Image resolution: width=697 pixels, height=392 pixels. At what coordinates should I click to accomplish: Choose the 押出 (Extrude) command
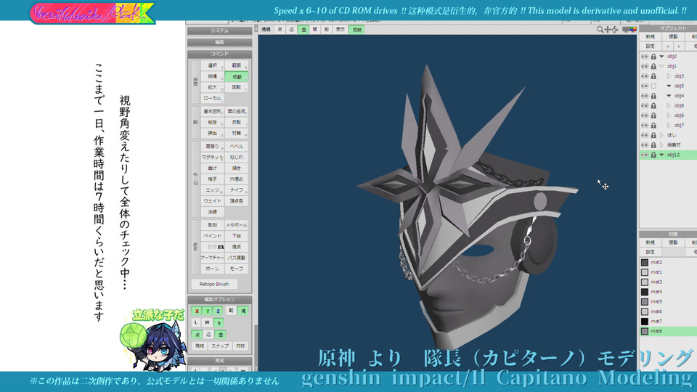click(213, 134)
